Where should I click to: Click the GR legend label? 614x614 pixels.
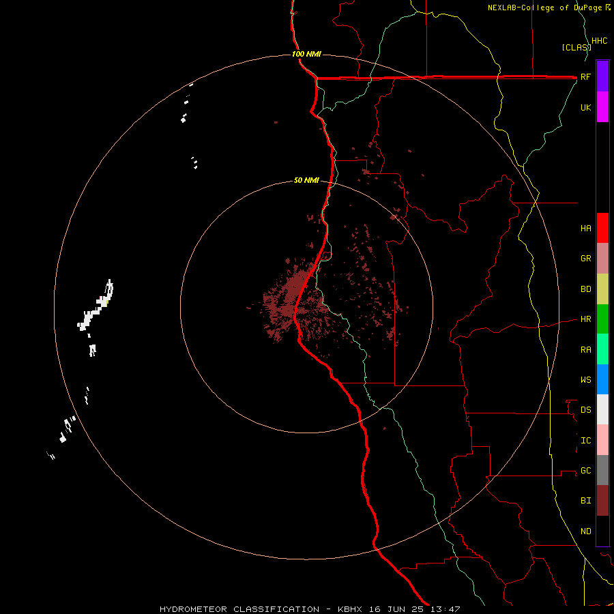click(x=585, y=259)
